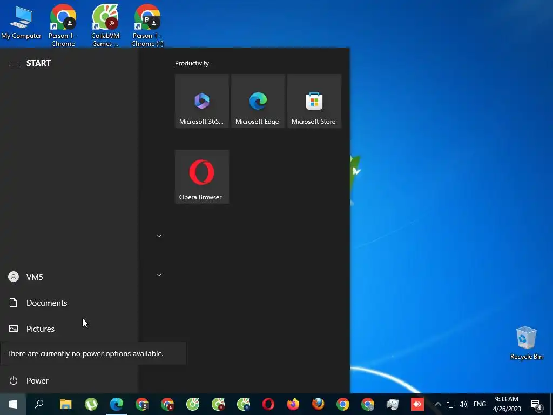Open the plain Google Chrome taskbar icon
The width and height of the screenshot is (553, 415).
tap(343, 404)
